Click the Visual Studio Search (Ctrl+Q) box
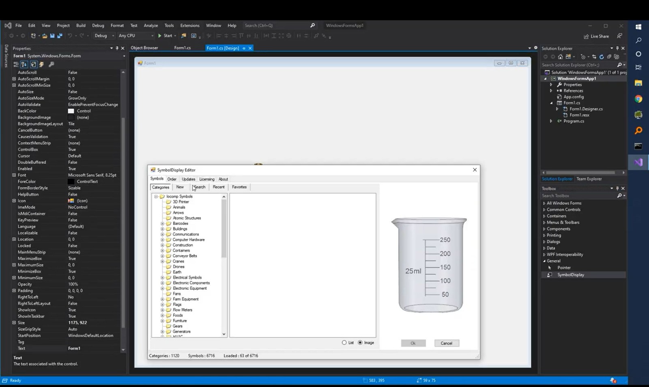 point(280,26)
